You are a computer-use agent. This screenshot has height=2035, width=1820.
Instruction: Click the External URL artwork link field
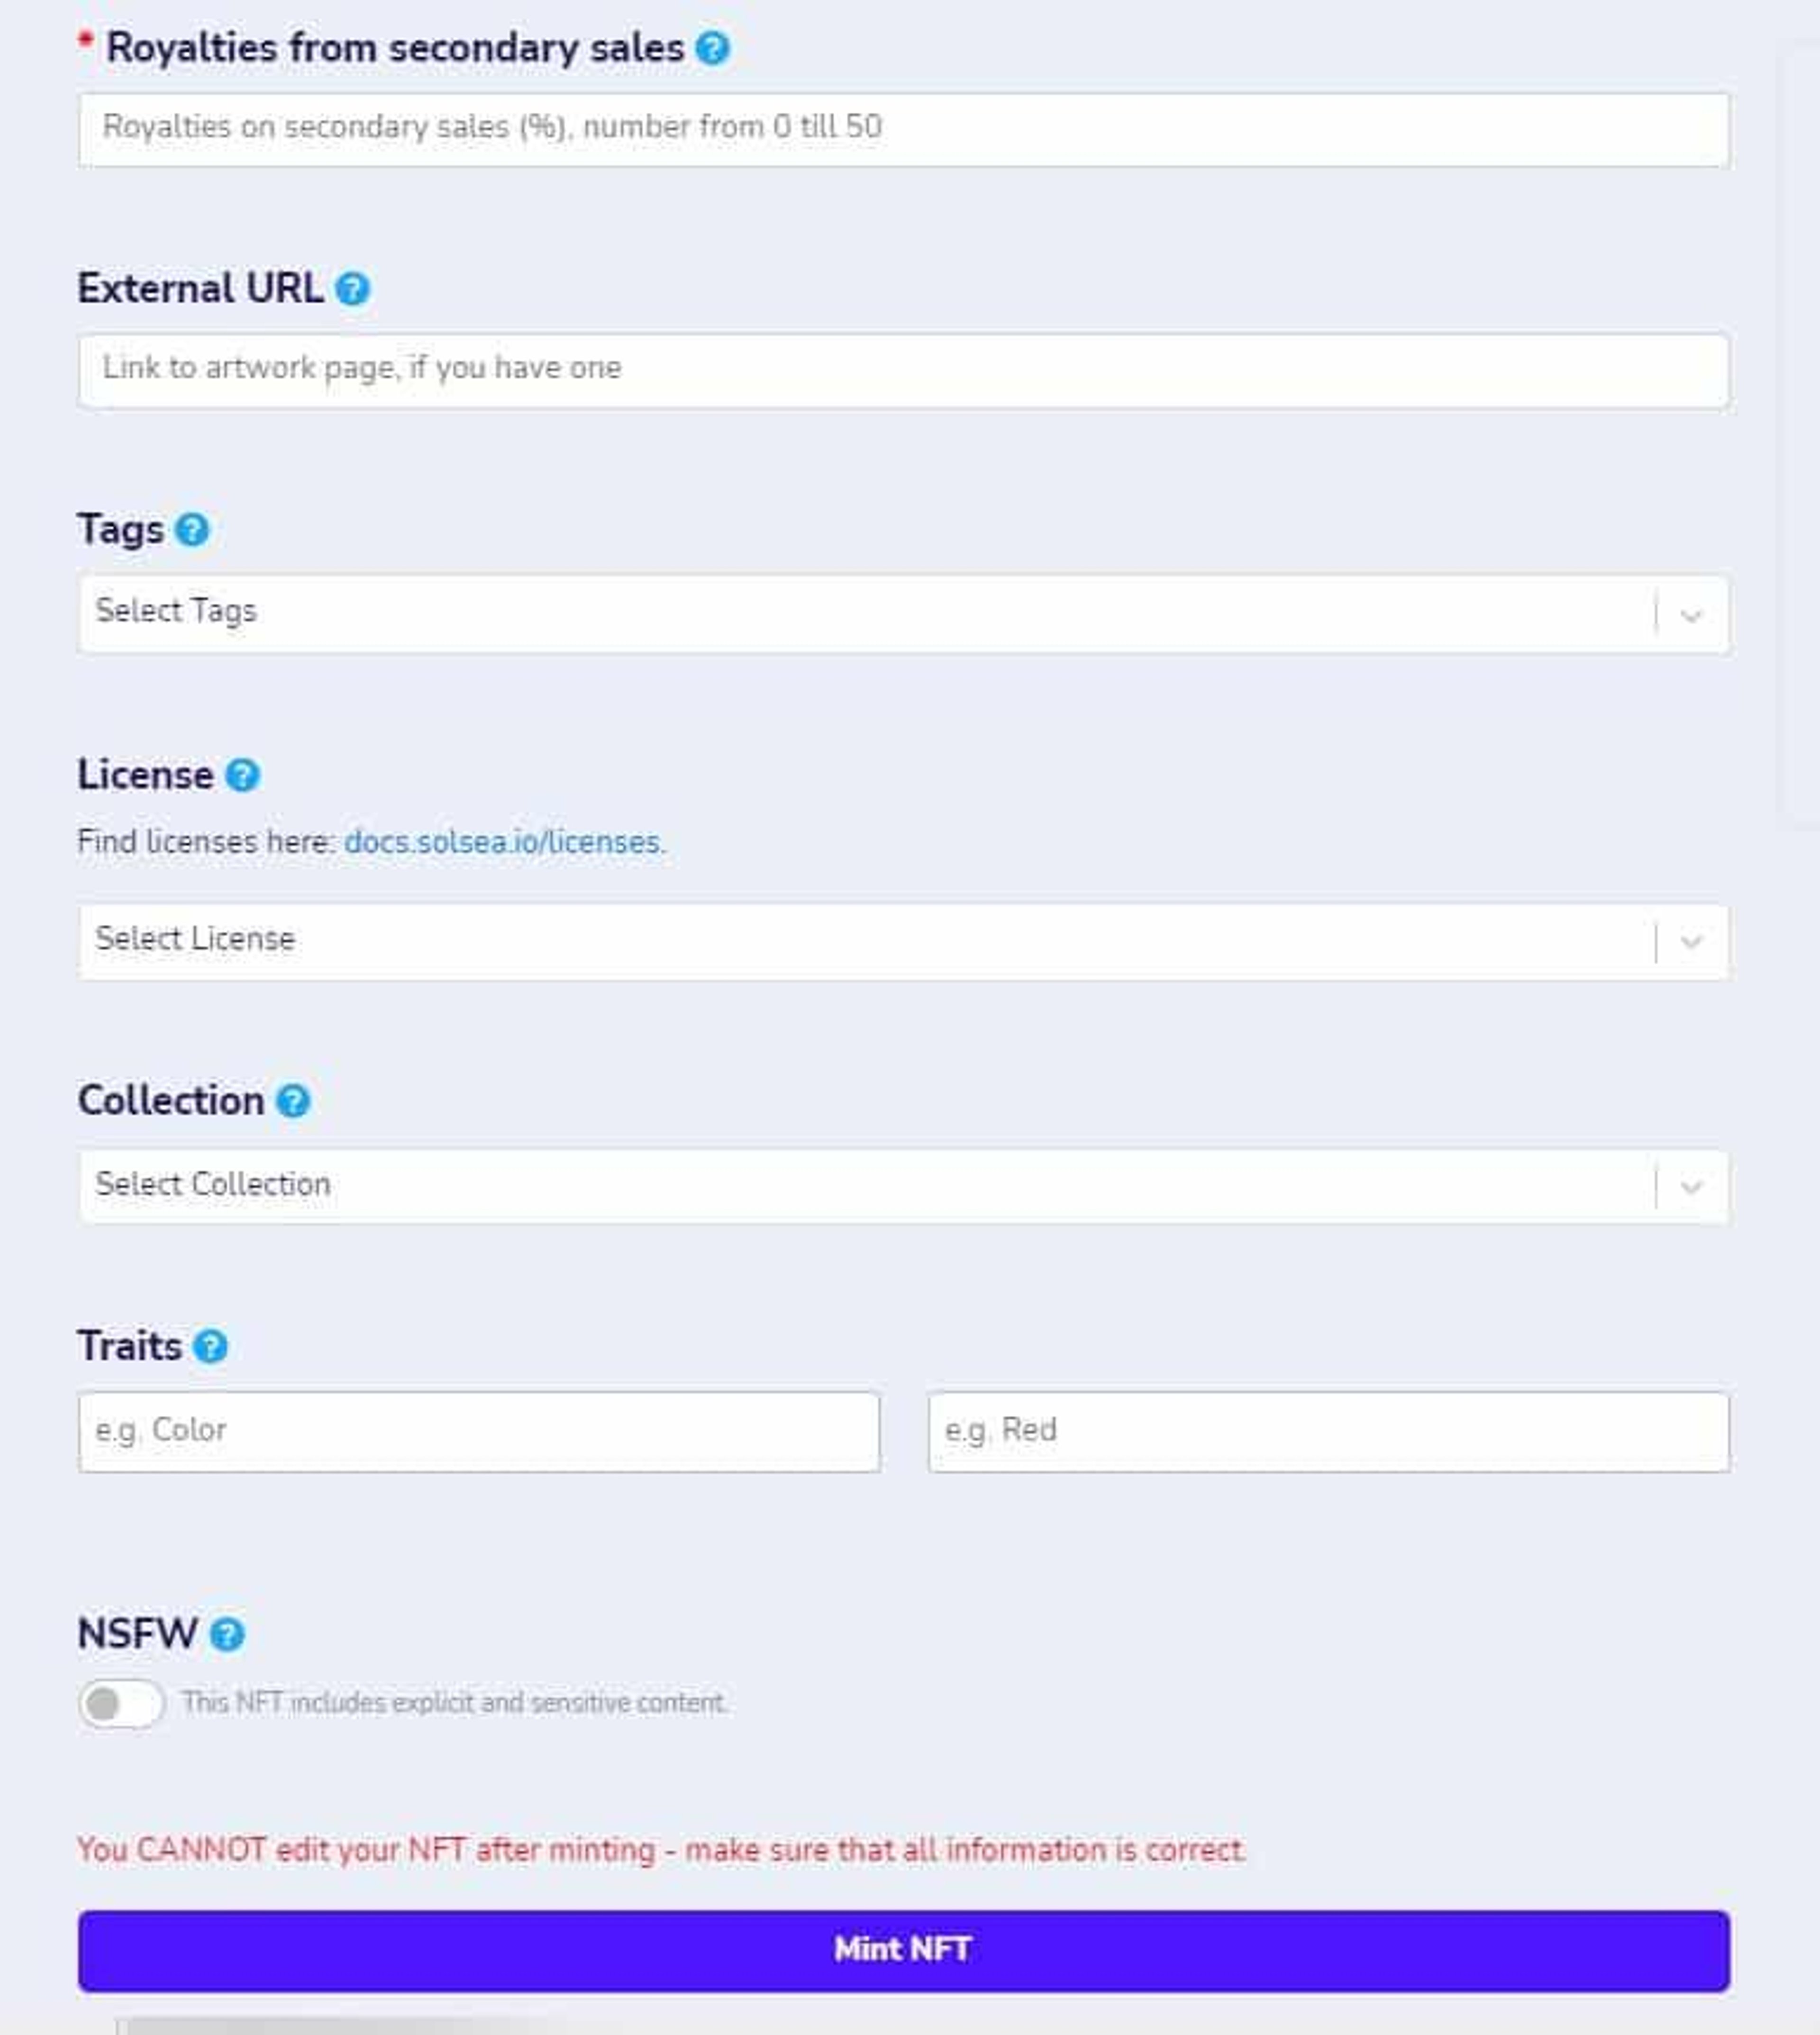pos(903,370)
